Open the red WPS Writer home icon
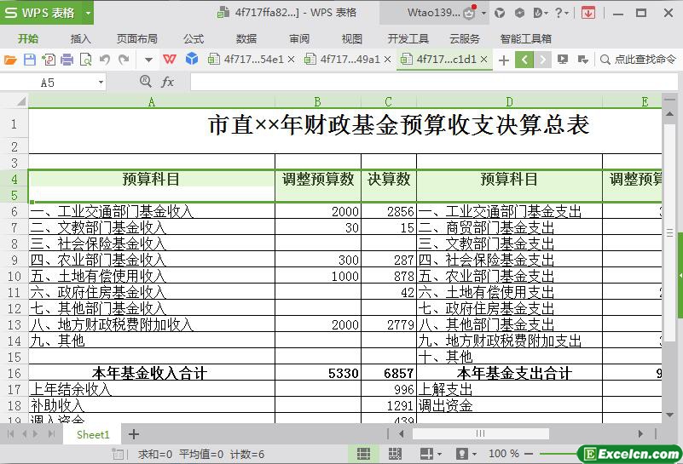The height and width of the screenshot is (464, 683). 170,59
